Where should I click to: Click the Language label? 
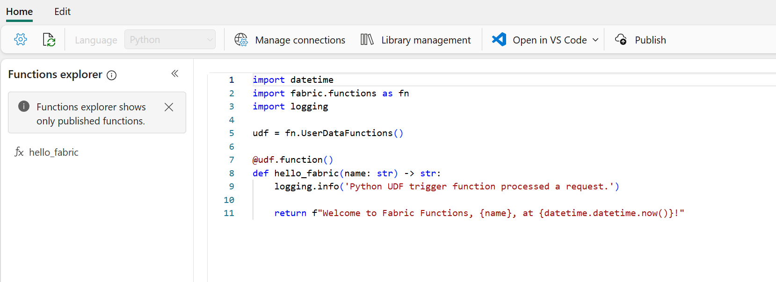tap(96, 40)
